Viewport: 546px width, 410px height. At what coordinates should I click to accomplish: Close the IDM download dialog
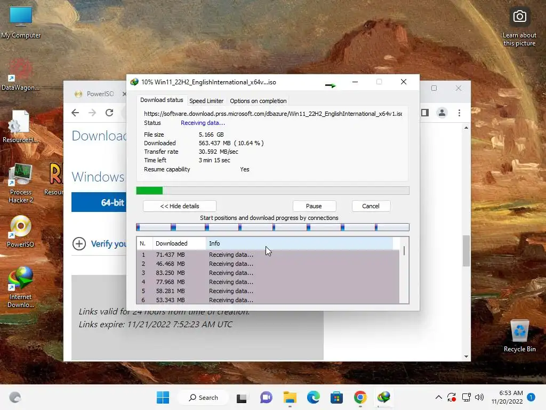tap(404, 82)
